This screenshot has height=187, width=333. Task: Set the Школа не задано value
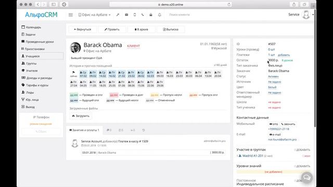274,102
